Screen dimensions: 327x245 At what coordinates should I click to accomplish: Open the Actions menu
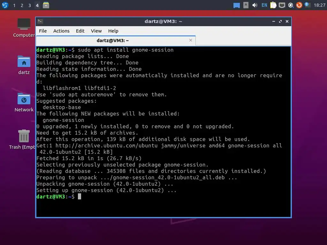coord(61,31)
